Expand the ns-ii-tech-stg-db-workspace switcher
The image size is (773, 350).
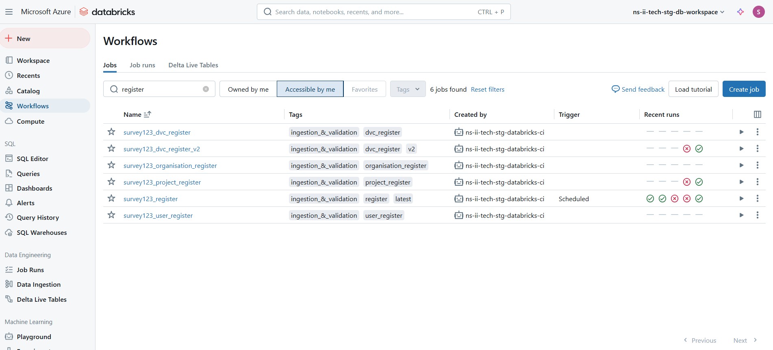[x=678, y=12]
